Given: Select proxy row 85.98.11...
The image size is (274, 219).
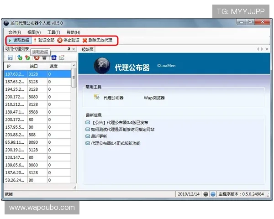Looking at the screenshot, I should tap(37, 142).
